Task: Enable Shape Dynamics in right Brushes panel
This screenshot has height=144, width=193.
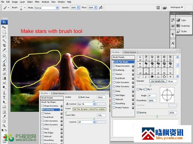Action: 114,66
